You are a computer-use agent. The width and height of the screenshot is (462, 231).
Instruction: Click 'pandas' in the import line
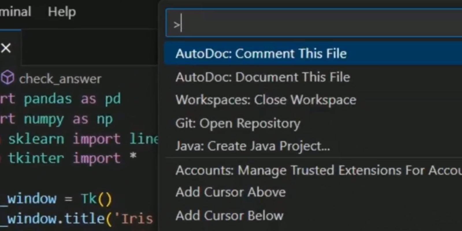coord(48,99)
